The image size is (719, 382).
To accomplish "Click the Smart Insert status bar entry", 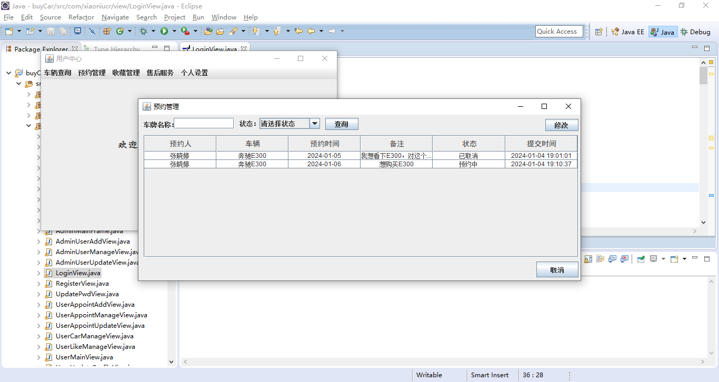I will pos(490,375).
